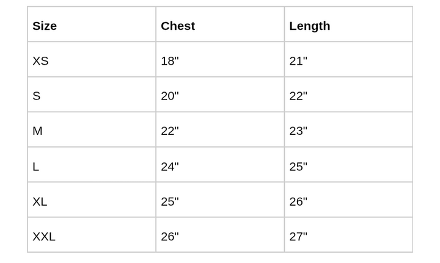Click the 20" chest value for S
This screenshot has height=263, width=440.
point(169,96)
